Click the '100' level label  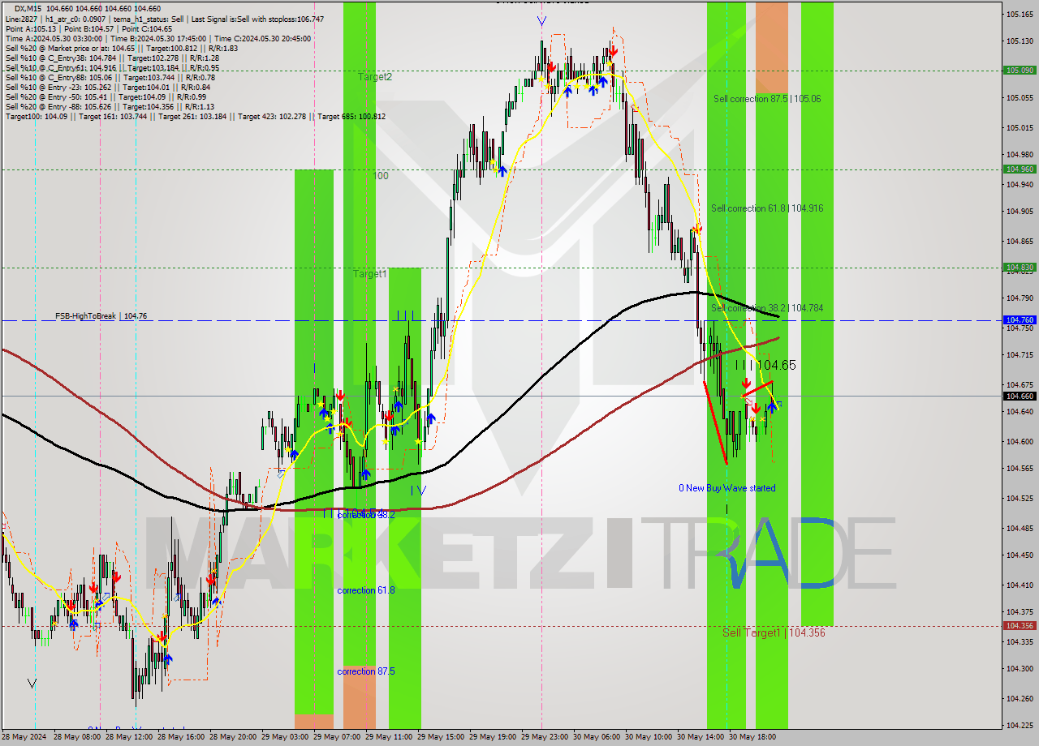(x=381, y=176)
